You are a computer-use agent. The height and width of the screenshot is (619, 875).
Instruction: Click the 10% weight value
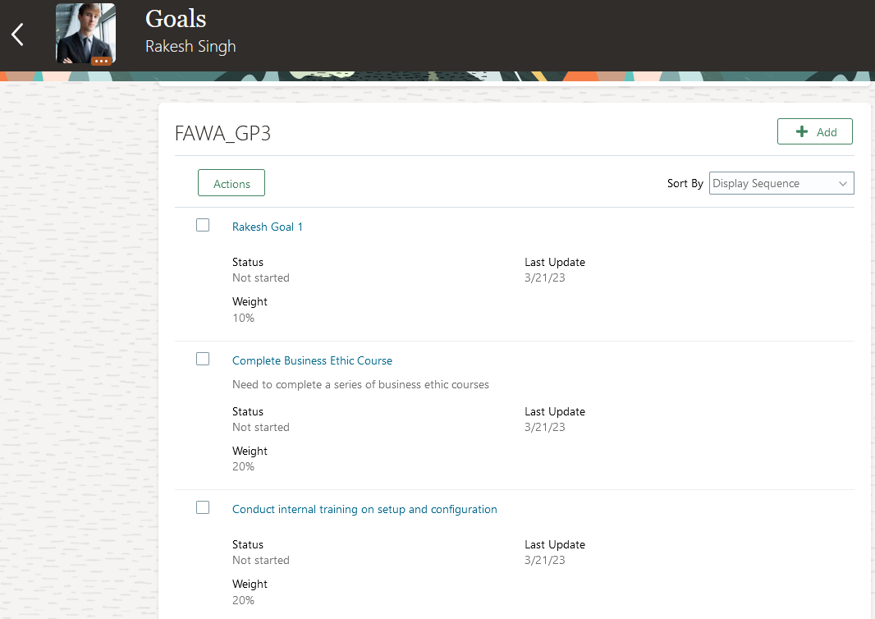243,318
